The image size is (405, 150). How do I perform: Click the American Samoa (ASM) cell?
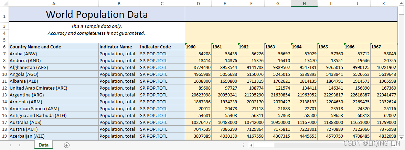click(54, 108)
